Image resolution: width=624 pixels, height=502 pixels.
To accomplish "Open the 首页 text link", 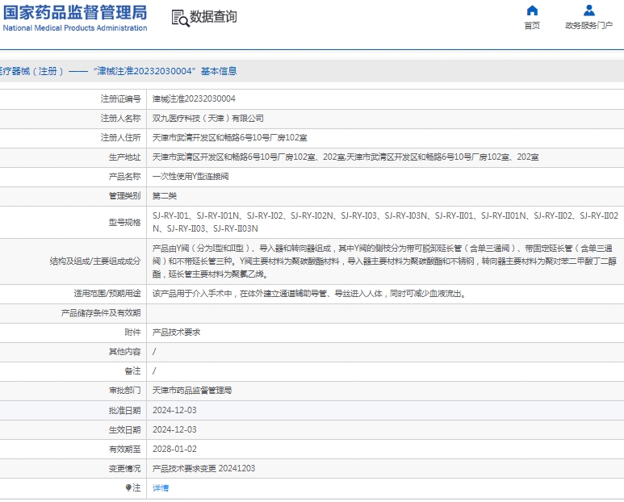I will click(531, 26).
